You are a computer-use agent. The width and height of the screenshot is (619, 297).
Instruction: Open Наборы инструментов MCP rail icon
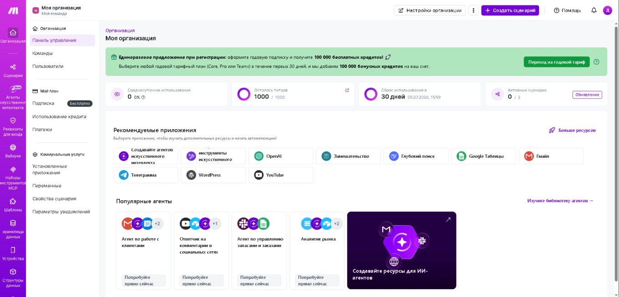click(13, 169)
